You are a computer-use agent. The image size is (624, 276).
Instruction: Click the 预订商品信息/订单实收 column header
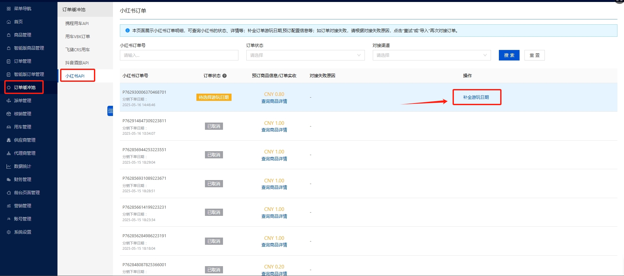274,76
